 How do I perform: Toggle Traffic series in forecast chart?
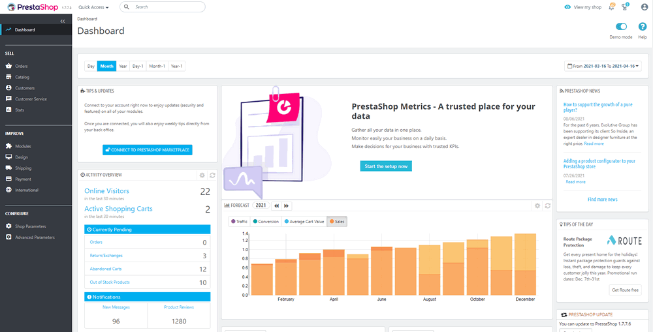click(x=239, y=222)
